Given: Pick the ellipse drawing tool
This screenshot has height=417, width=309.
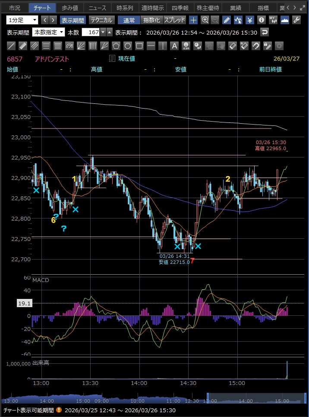Looking at the screenshot, I should coord(128,46).
